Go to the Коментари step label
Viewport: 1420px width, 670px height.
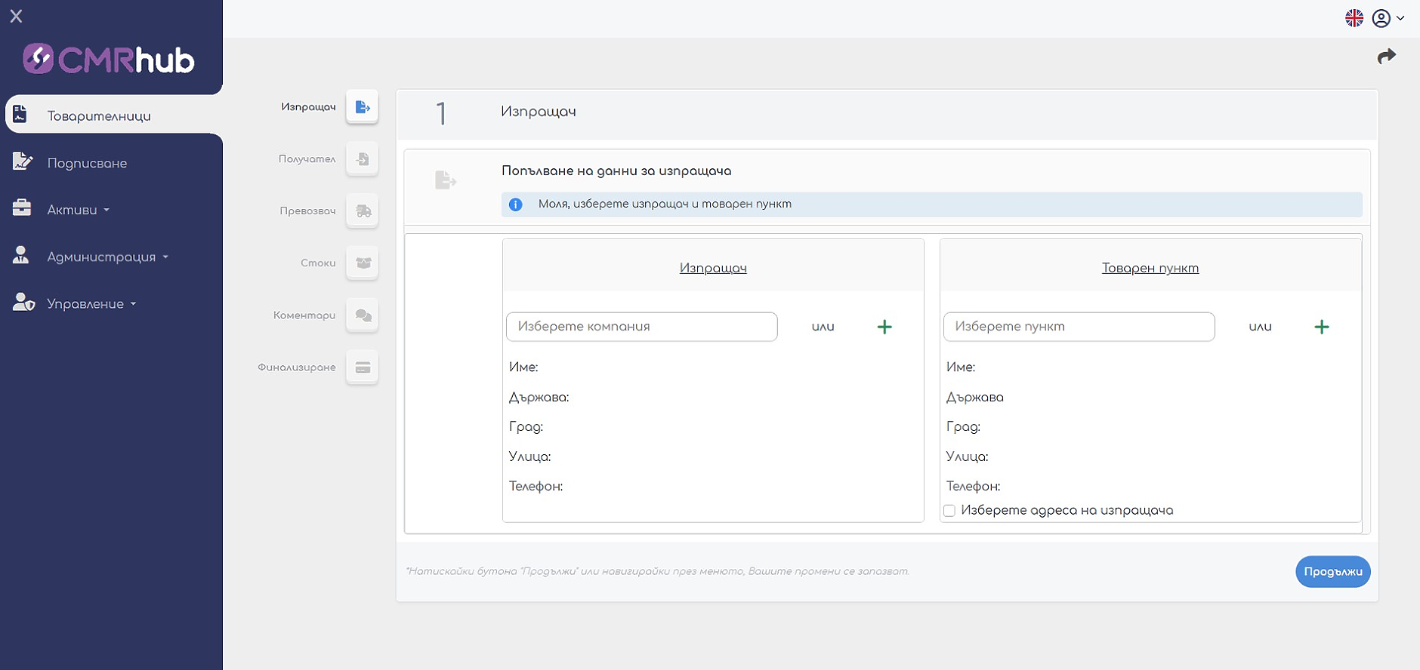click(304, 315)
